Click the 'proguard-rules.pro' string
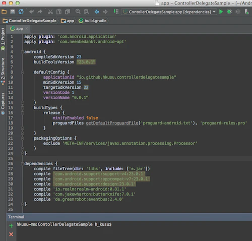 pos(223,123)
